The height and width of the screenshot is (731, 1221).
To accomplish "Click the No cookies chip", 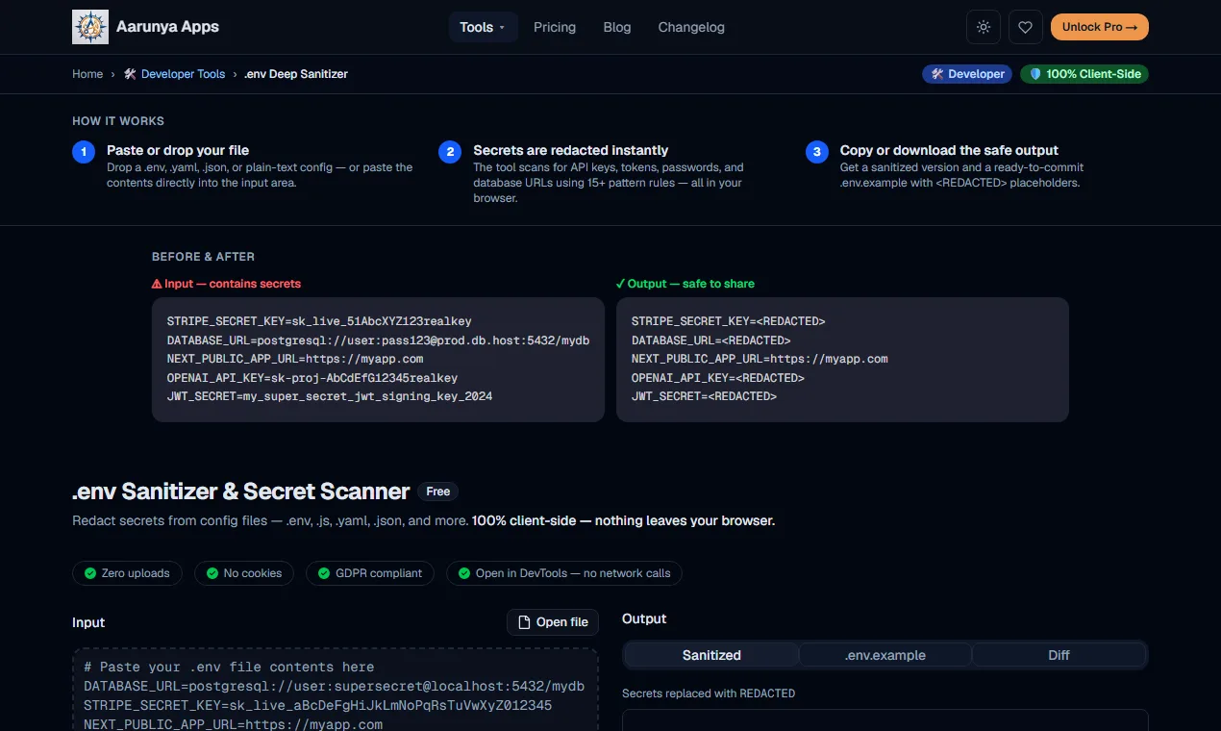I will tap(244, 573).
